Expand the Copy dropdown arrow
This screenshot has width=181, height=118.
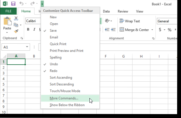point(21,25)
